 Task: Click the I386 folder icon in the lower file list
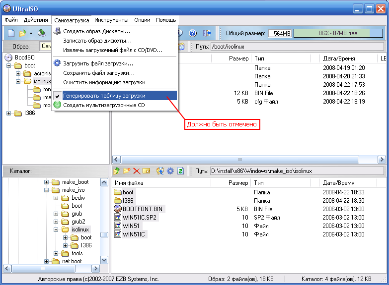pos(118,200)
